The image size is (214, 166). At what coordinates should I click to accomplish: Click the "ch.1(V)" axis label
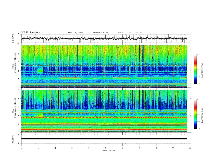(x=13, y=39)
